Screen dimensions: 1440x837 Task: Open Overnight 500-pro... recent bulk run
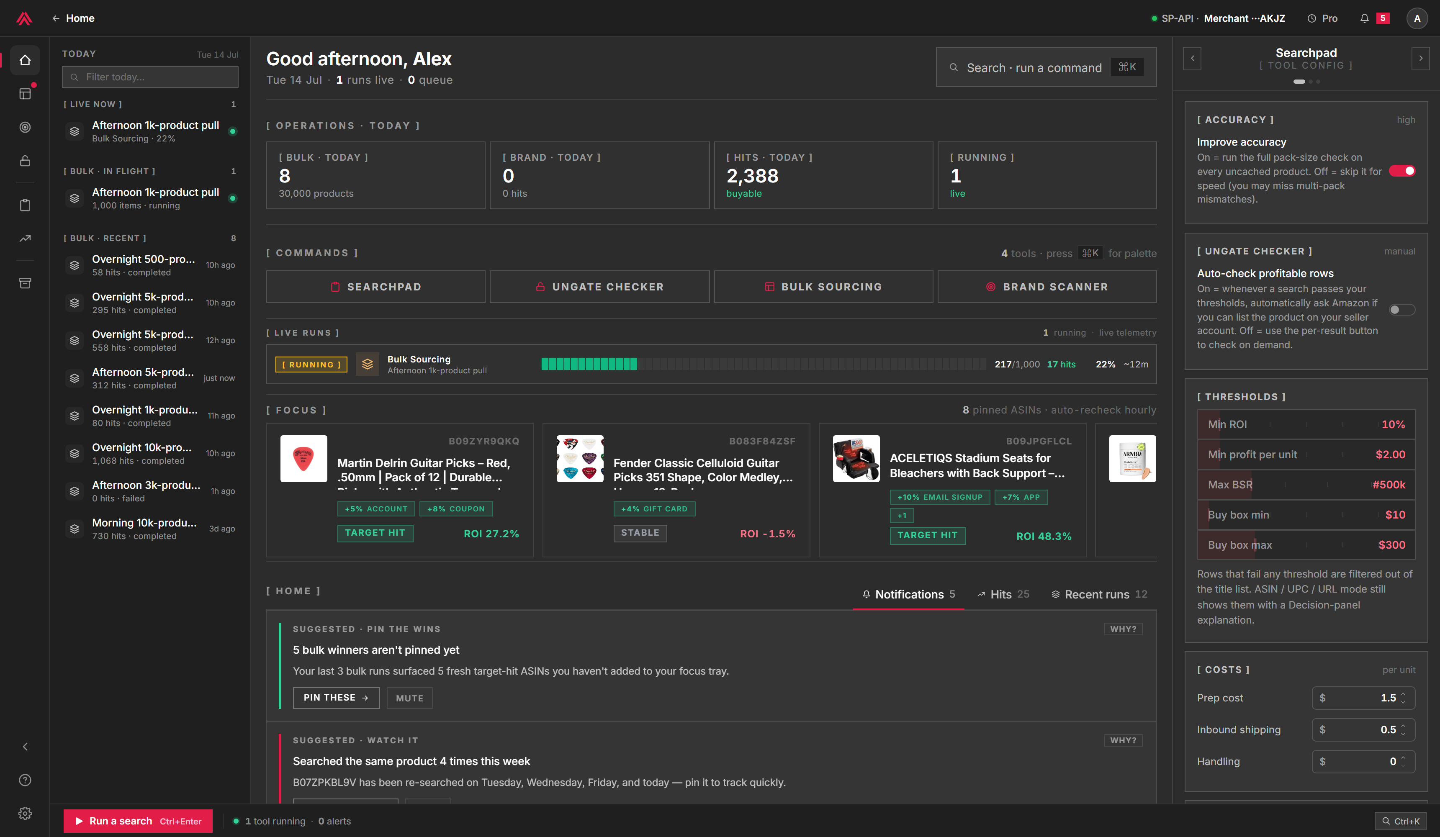click(150, 265)
